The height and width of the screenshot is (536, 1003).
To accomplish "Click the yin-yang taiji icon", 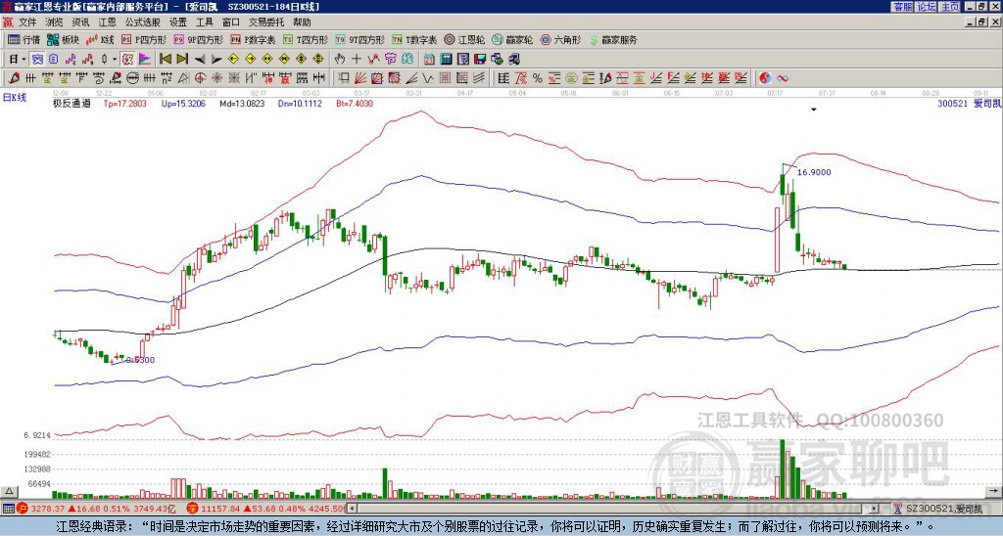I will 765,78.
